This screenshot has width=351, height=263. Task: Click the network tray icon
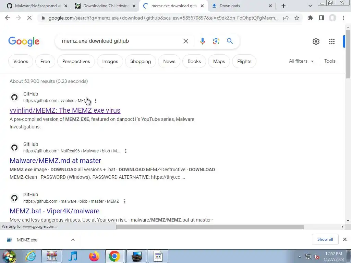[x=308, y=256]
